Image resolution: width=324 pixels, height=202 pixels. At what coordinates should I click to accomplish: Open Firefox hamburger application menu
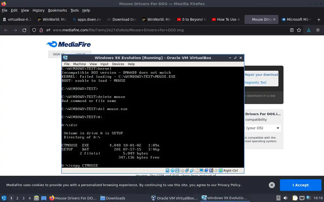click(318, 30)
